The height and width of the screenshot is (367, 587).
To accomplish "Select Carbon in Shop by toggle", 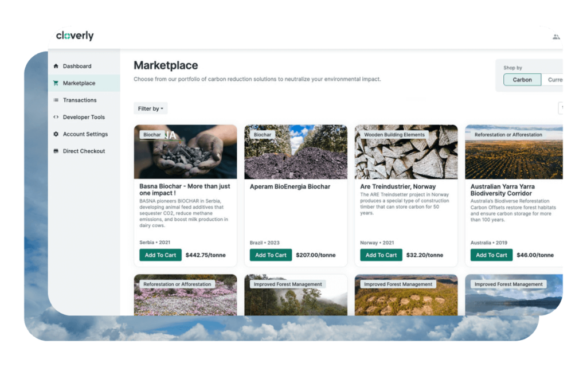I will 522,79.
